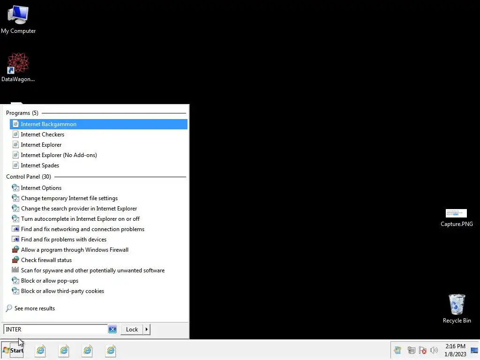This screenshot has height=360, width=480.
Task: Click inside the INTER search field
Action: 55,330
